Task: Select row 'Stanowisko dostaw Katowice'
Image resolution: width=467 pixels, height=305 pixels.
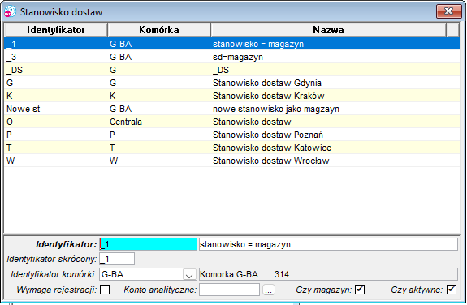Action: (x=232, y=148)
